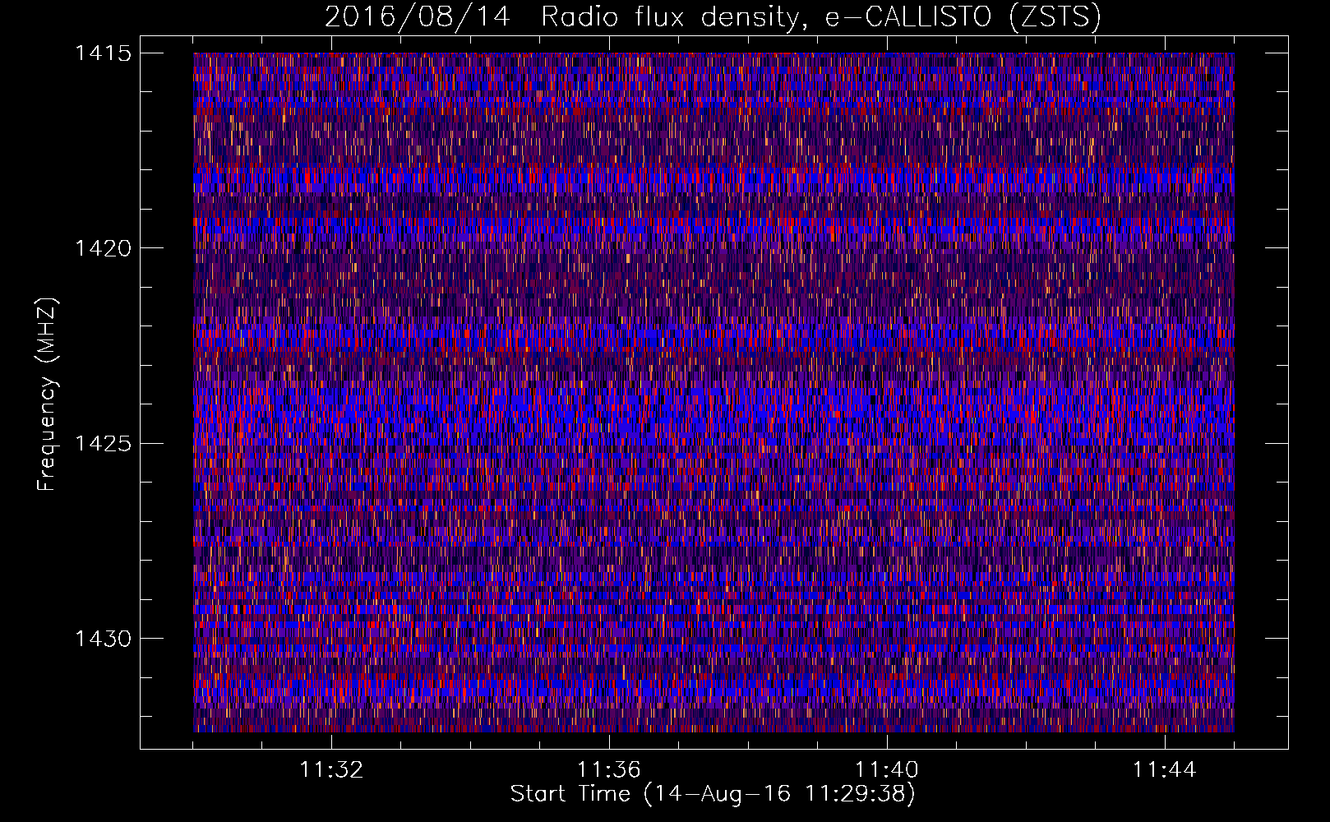Click the 11:44 time tick label
The image size is (1330, 822).
tap(1165, 770)
